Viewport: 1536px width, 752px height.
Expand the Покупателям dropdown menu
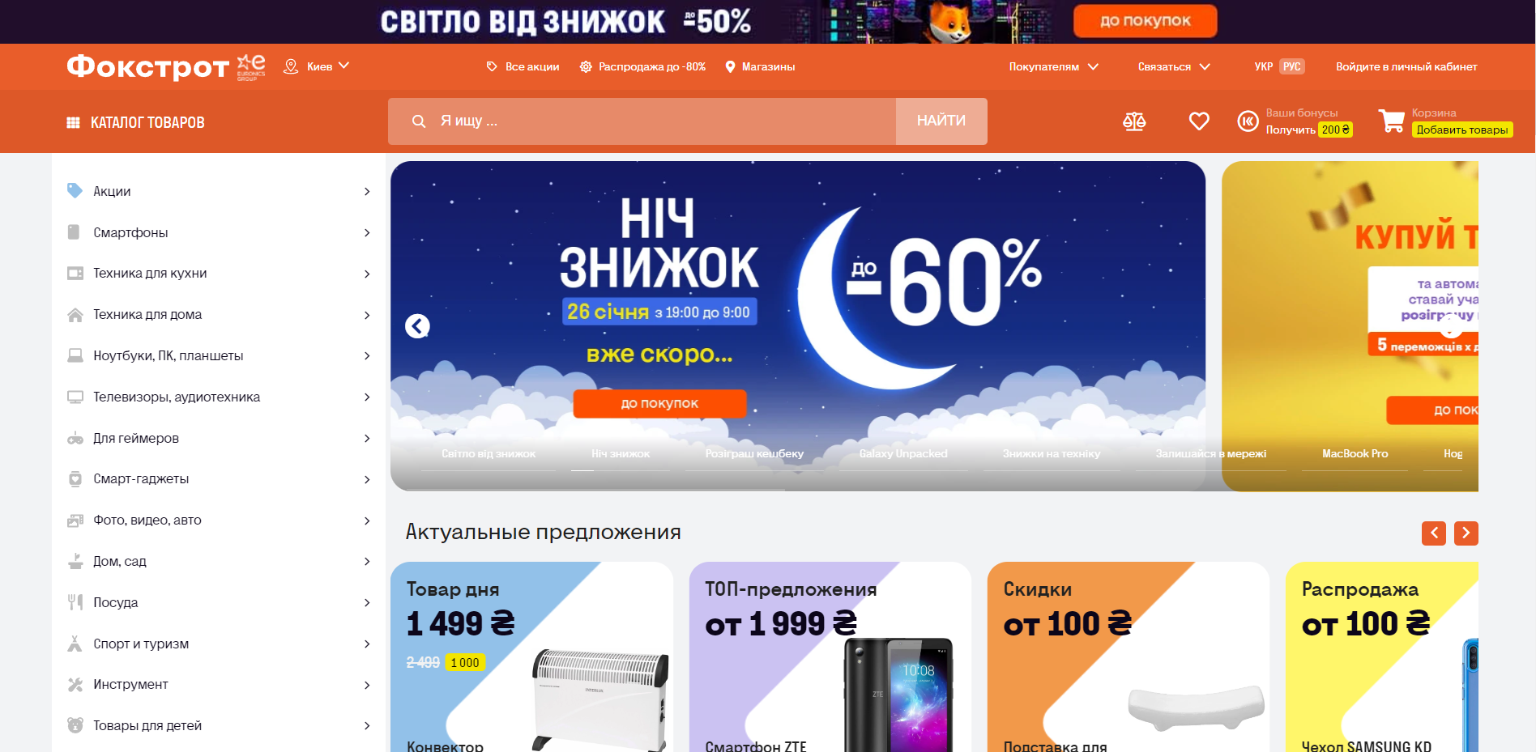1053,66
